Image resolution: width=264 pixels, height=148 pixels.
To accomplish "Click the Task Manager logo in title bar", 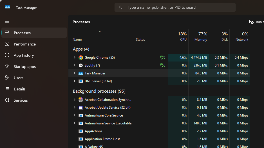I will pos(8,7).
